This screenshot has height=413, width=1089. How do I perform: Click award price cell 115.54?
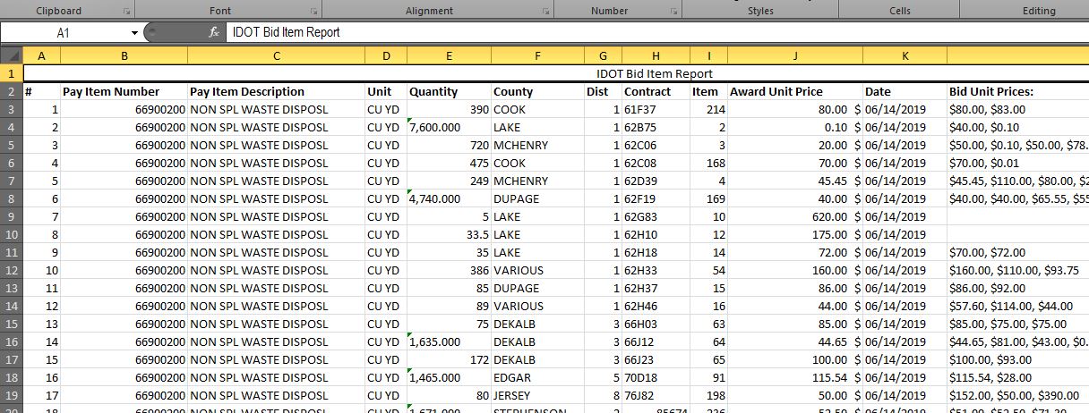(795, 377)
